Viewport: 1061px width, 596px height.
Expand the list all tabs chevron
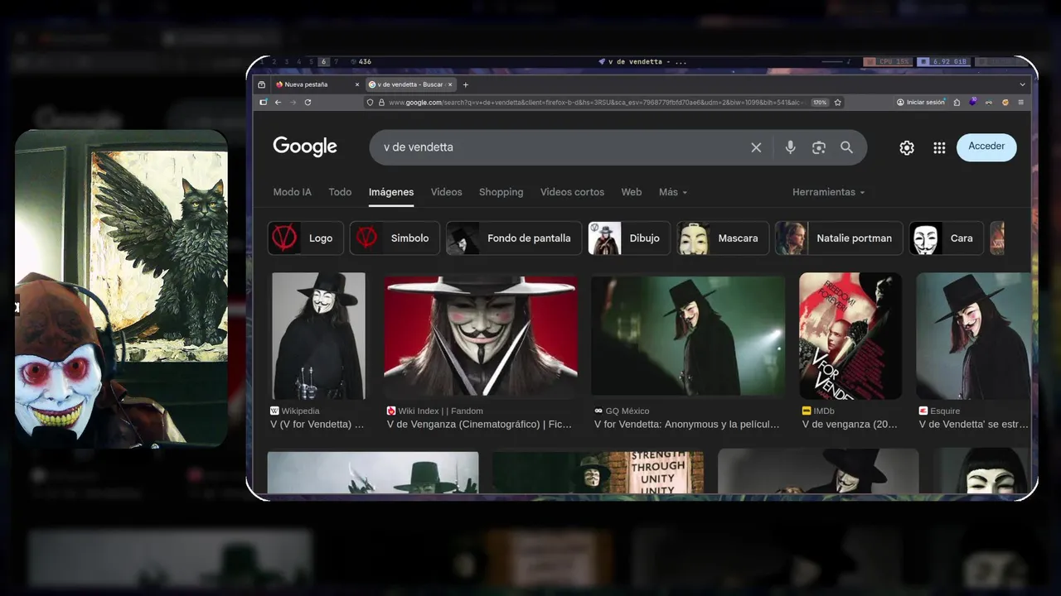tap(1023, 84)
